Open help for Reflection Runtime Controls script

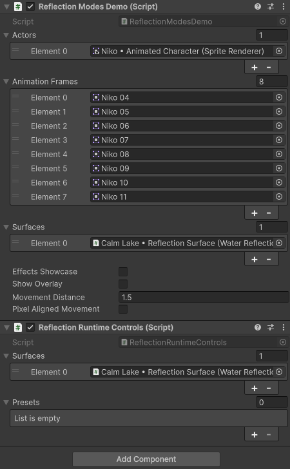[257, 327]
